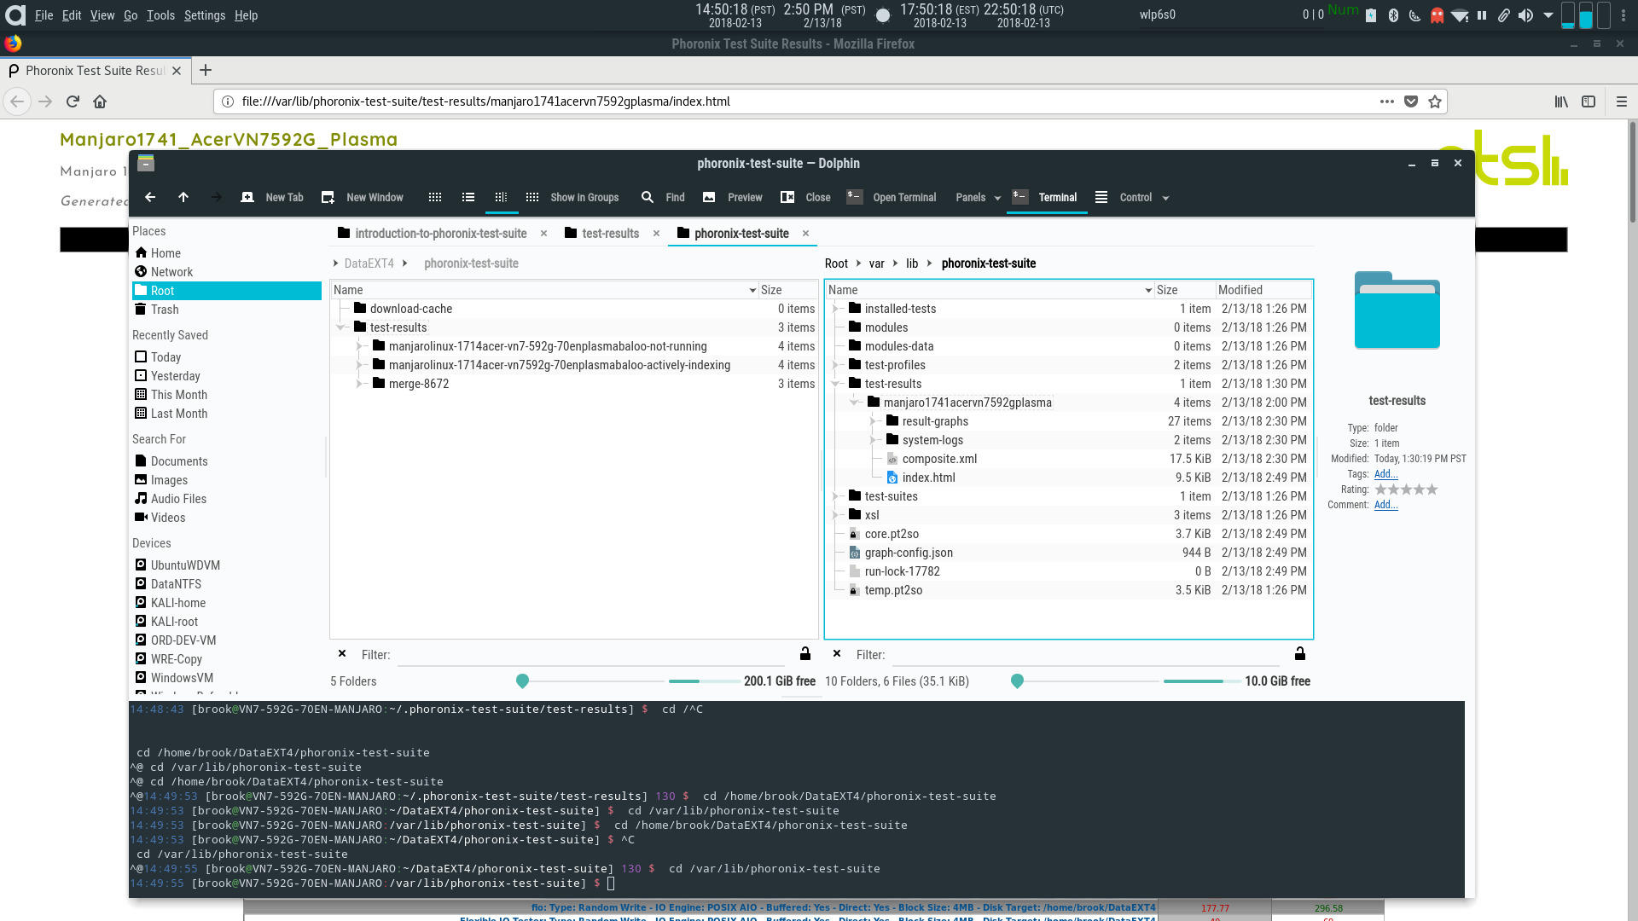Viewport: 1638px width, 921px height.
Task: Close the split view
Action: point(805,197)
